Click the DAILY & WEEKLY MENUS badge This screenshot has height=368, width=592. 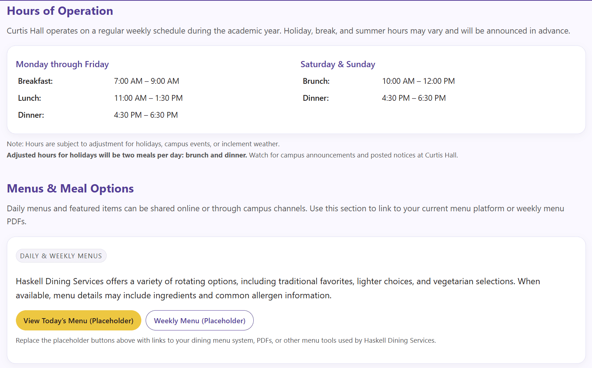click(x=61, y=256)
